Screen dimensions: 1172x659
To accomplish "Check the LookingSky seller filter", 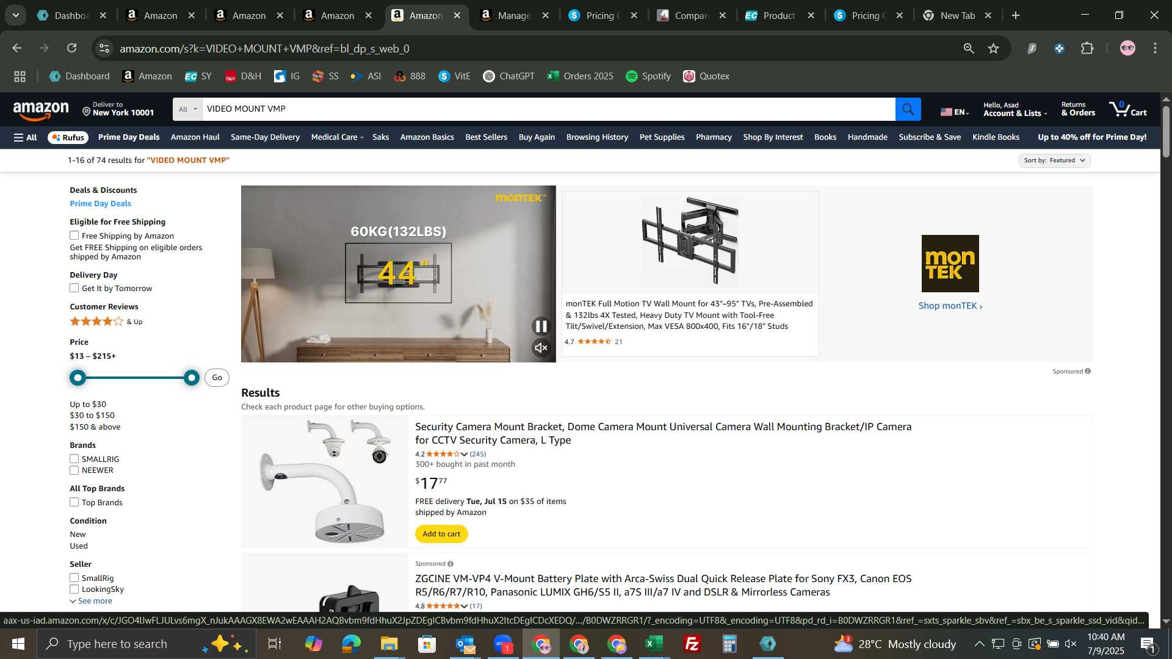I will [74, 589].
